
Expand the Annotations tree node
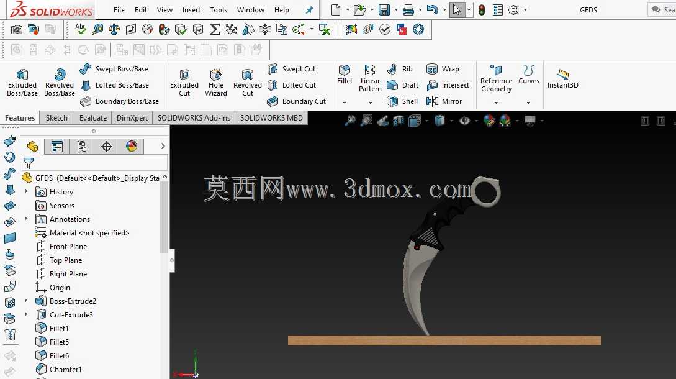pyautogui.click(x=26, y=219)
